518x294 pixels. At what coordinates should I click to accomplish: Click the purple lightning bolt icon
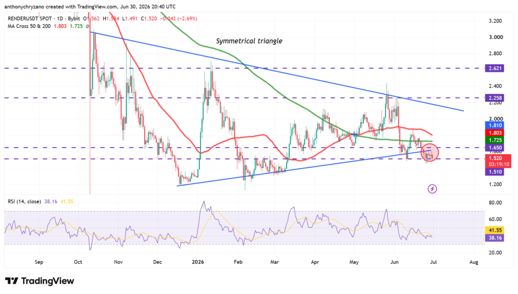click(x=432, y=189)
